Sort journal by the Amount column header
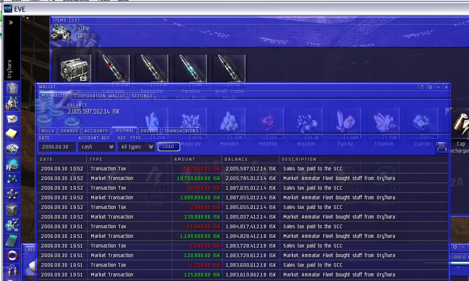This screenshot has width=469, height=281. point(197,159)
